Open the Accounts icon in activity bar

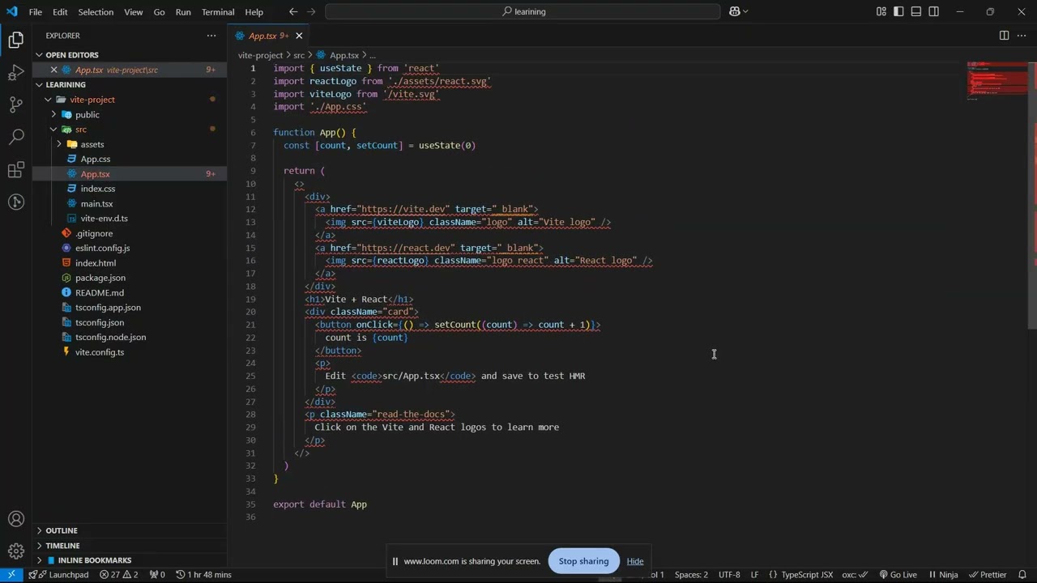click(x=16, y=519)
